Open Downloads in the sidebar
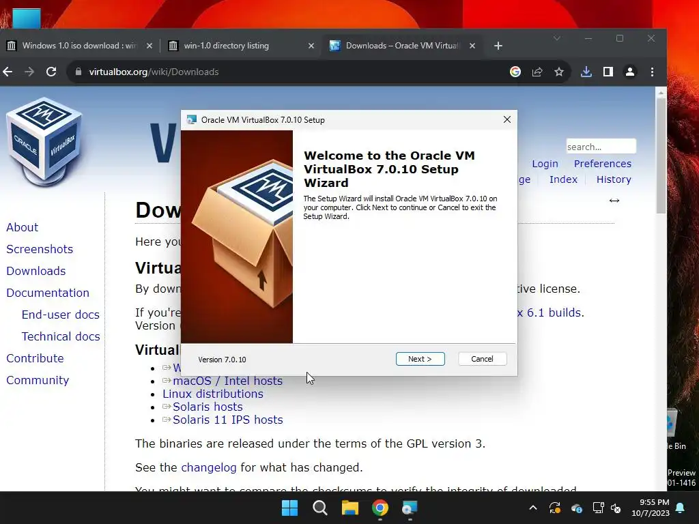699x524 pixels. tap(36, 271)
